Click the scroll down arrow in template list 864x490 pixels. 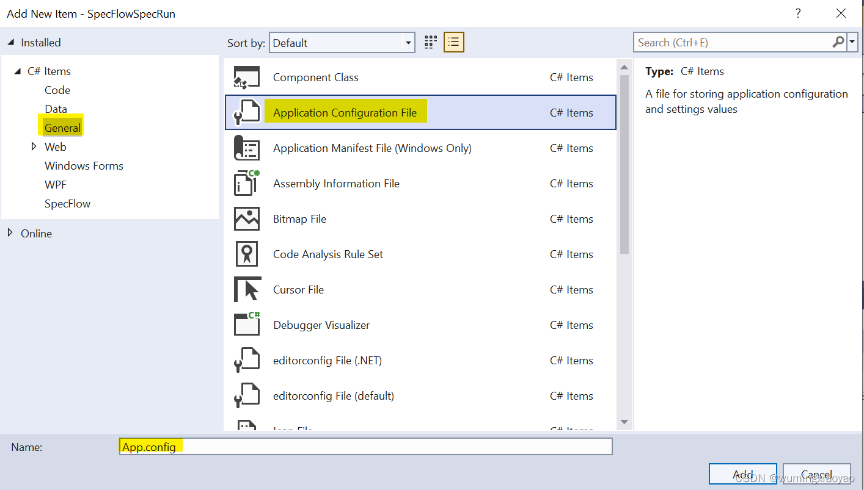click(624, 421)
